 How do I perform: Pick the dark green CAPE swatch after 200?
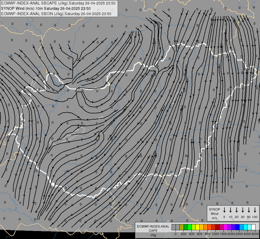(x=186, y=227)
